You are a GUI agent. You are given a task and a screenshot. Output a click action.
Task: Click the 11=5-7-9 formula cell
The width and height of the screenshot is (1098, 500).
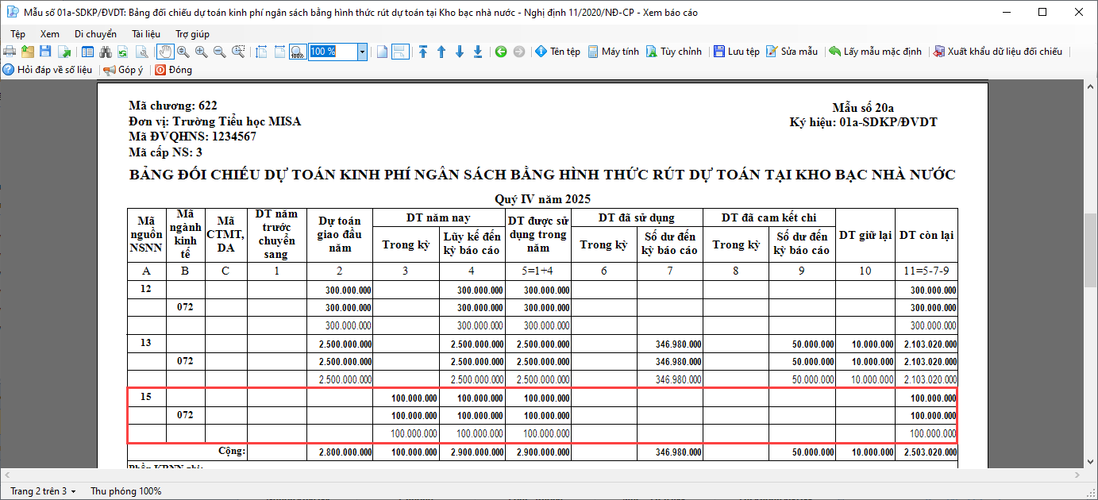(x=927, y=271)
